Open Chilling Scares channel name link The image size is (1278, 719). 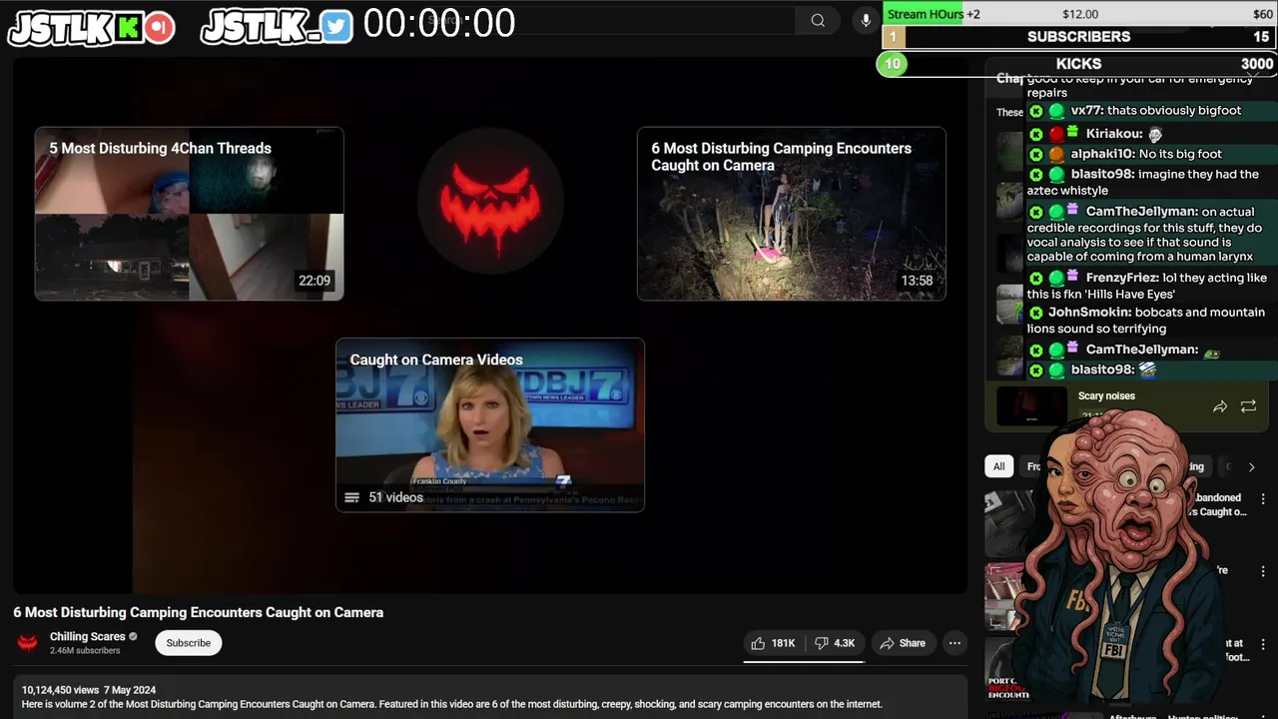(88, 637)
